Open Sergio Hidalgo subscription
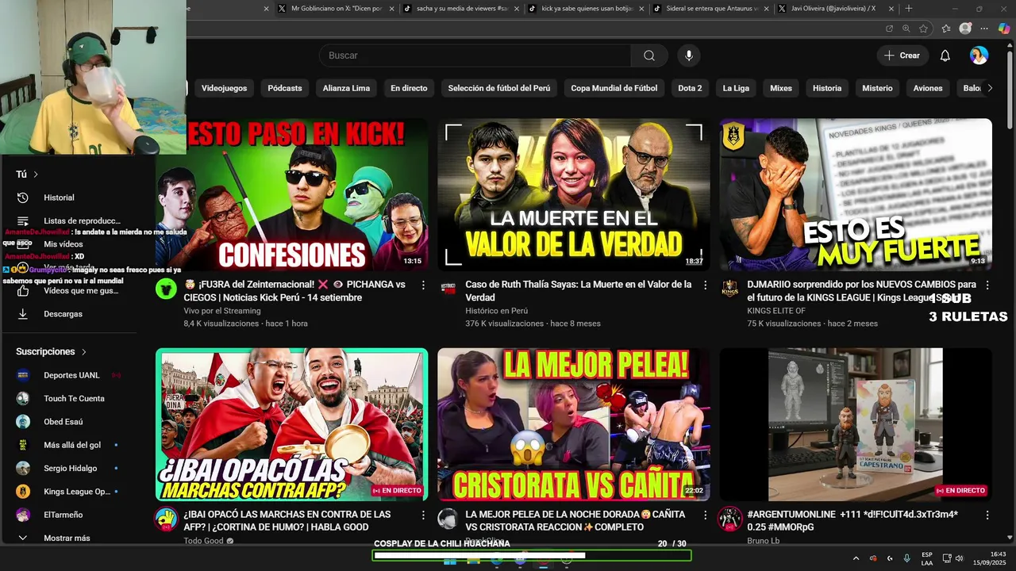 click(x=70, y=468)
